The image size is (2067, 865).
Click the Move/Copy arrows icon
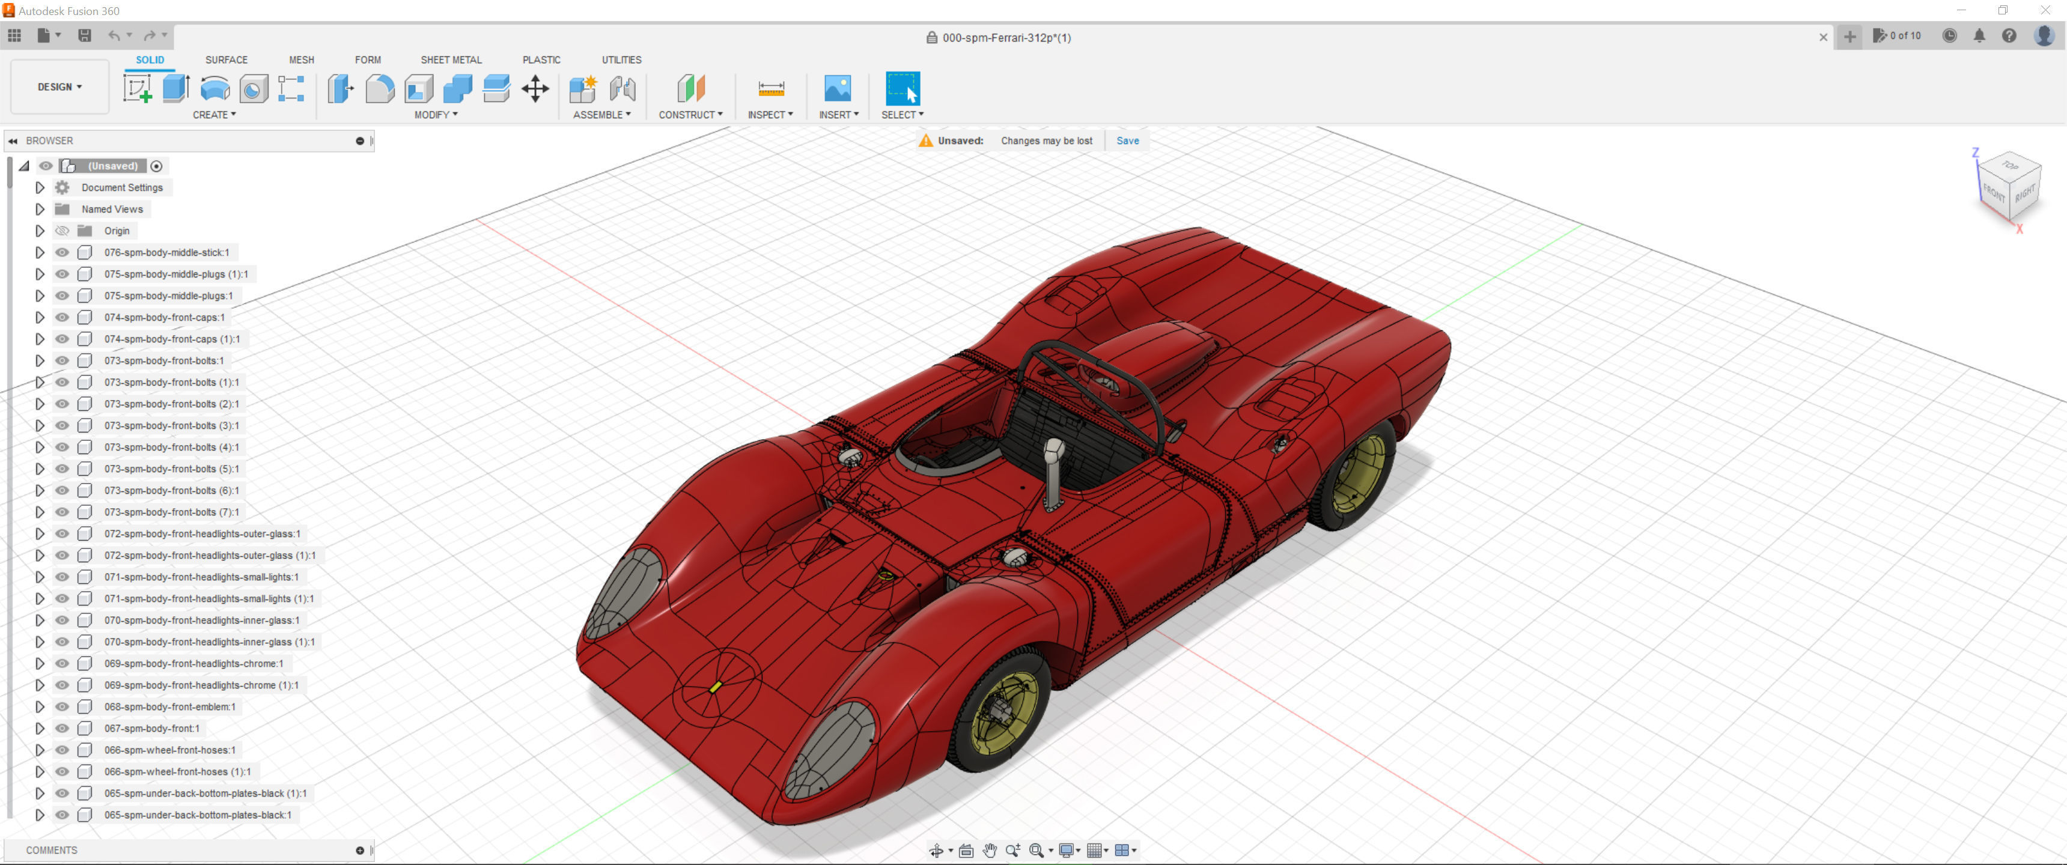(535, 88)
